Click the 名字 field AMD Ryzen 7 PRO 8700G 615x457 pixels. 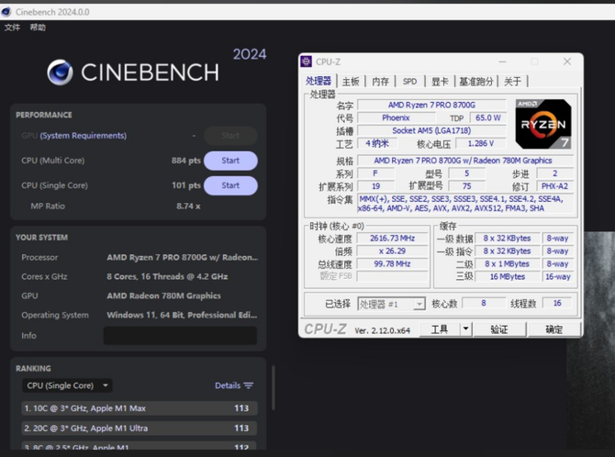(431, 106)
